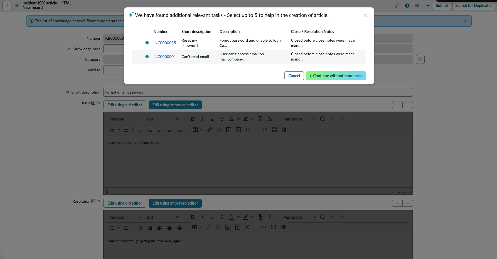Close the relevant tasks dialog

365,16
